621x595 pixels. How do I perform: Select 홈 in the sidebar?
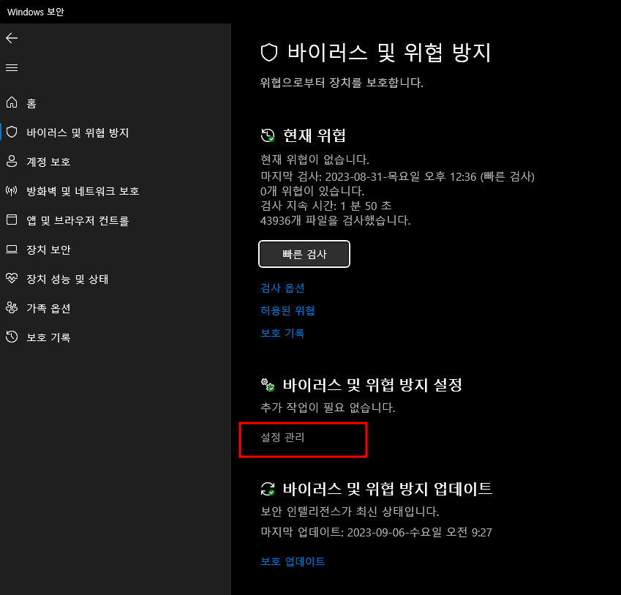[x=116, y=103]
